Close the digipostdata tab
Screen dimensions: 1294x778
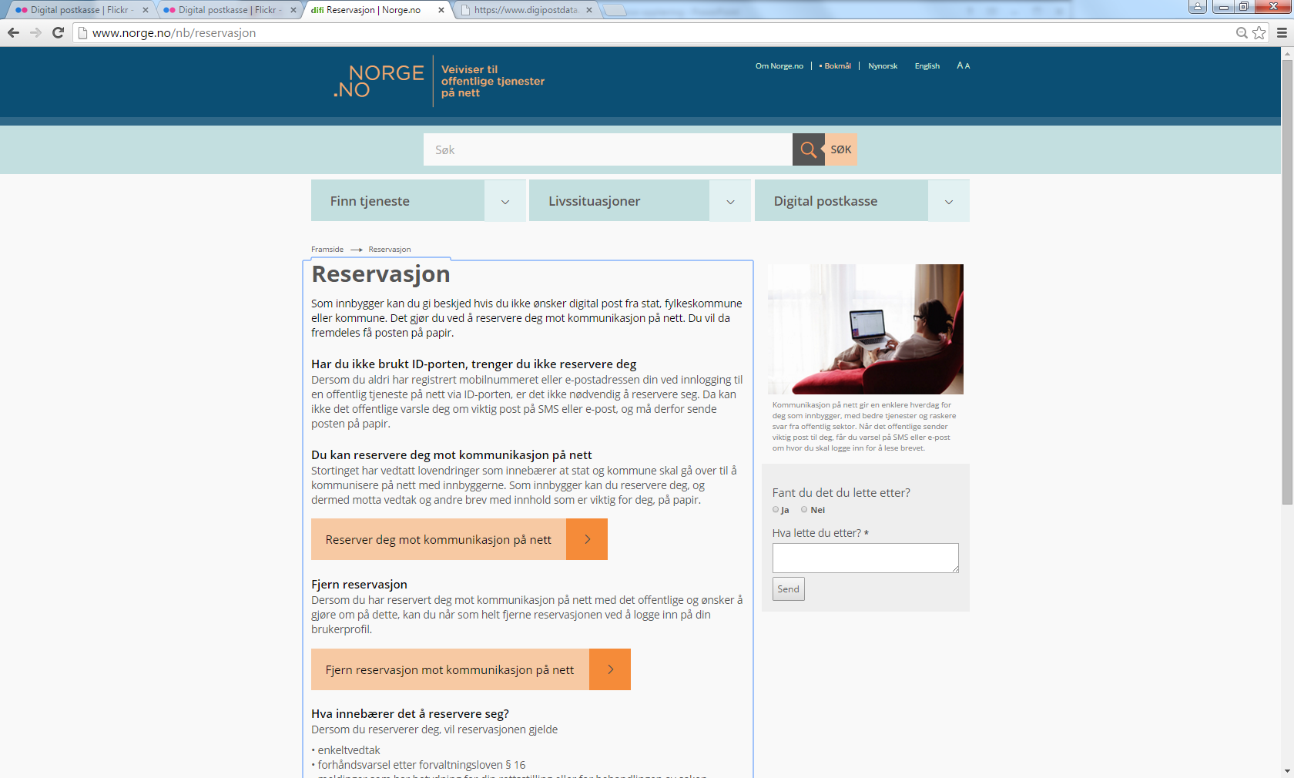(588, 10)
